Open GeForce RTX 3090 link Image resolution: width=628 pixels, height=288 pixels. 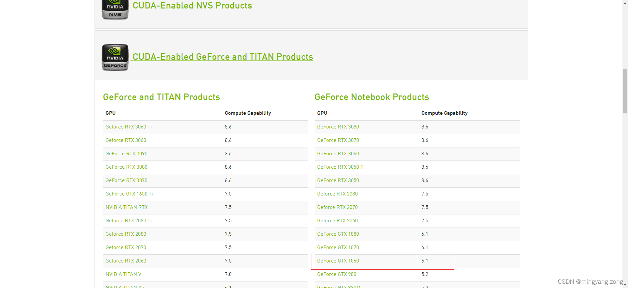coord(126,154)
